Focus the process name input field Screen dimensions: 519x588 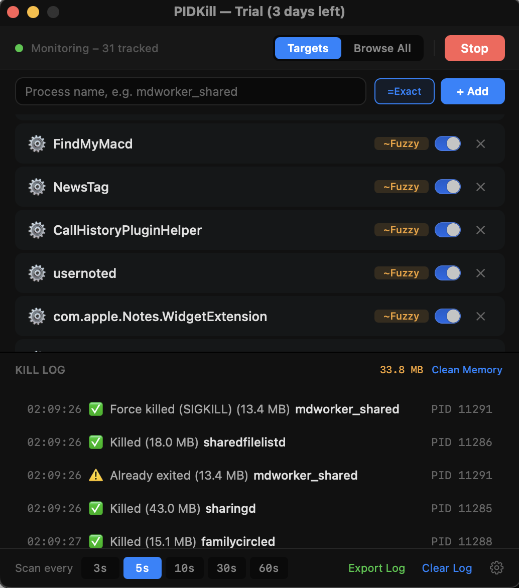coord(191,91)
